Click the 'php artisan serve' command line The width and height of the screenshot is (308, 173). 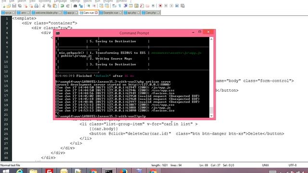click(x=113, y=82)
